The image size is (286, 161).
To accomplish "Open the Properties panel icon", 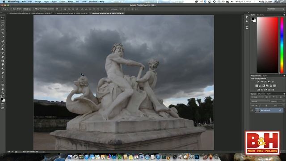I will (x=247, y=27).
